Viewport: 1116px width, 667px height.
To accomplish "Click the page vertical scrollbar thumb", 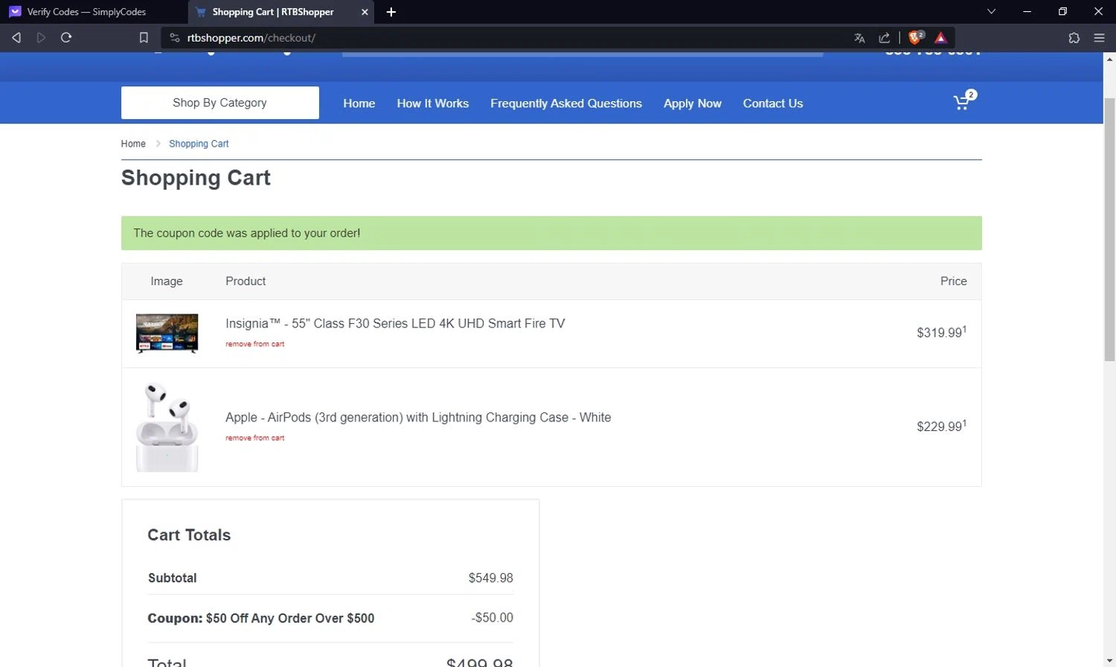I will [x=1109, y=229].
